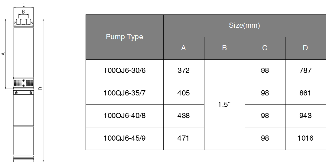Select the 100QJ6-40/8 pump type cell
The image size is (326, 165).
tap(125, 116)
